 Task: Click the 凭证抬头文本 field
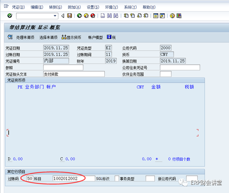coord(74,74)
